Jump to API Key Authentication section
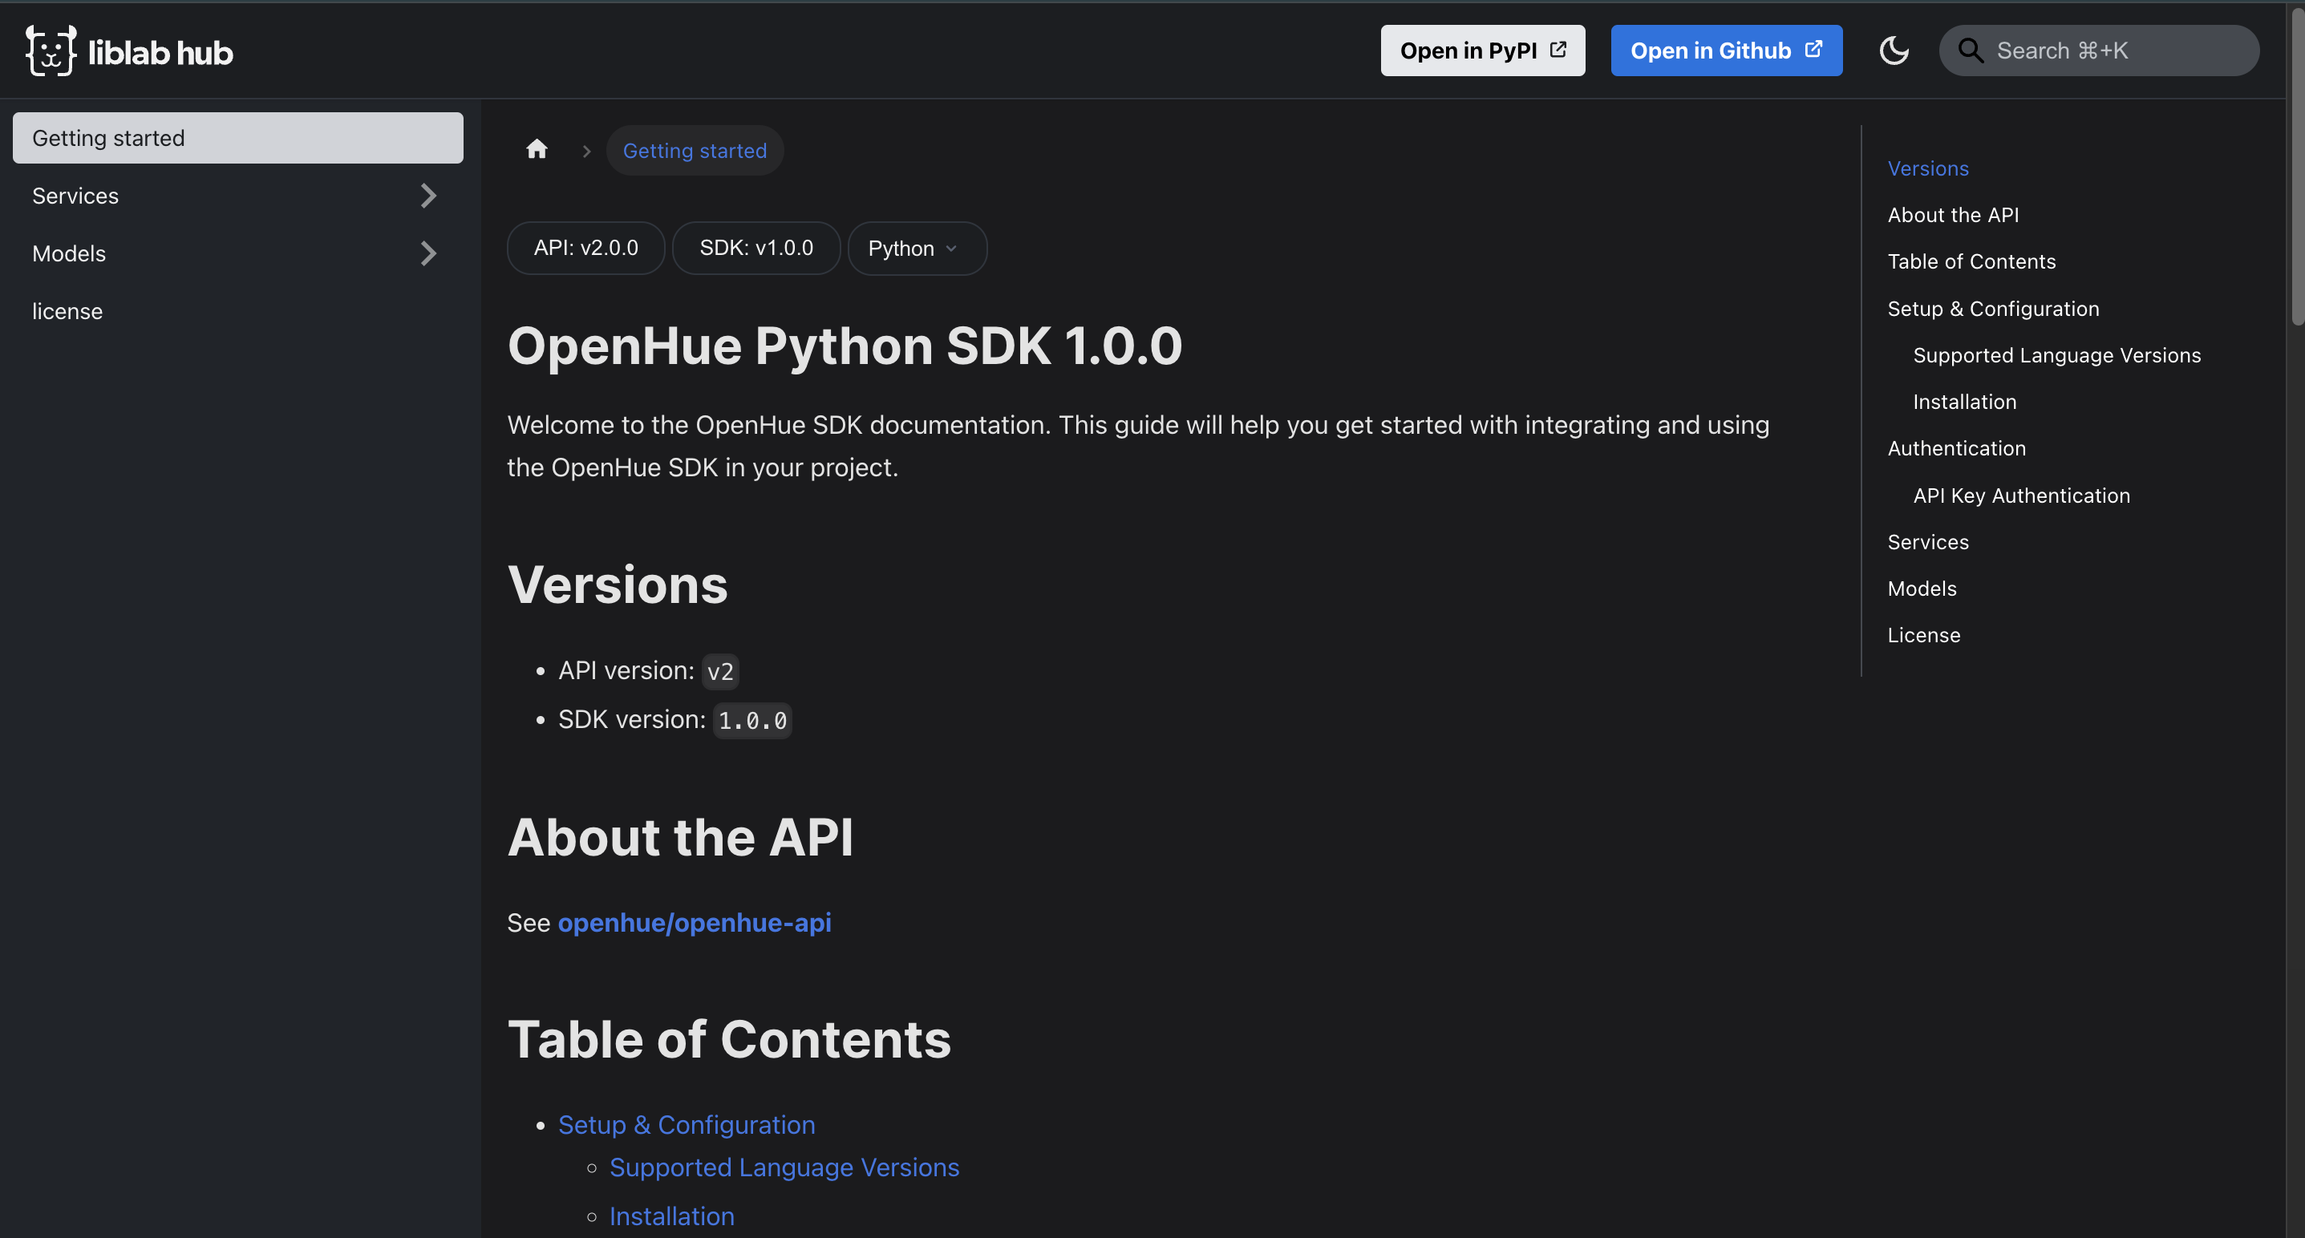Image resolution: width=2305 pixels, height=1238 pixels. [2021, 495]
